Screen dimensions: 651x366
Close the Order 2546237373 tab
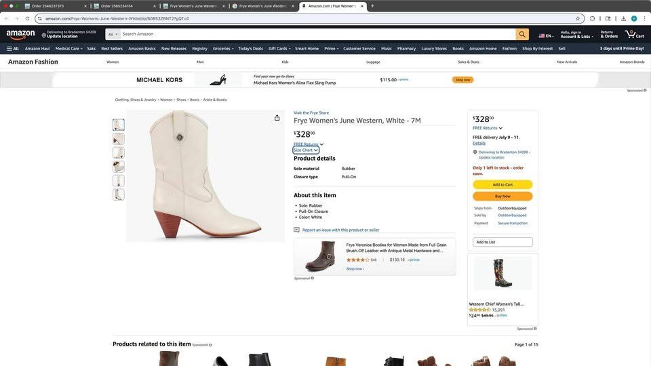(85, 6)
